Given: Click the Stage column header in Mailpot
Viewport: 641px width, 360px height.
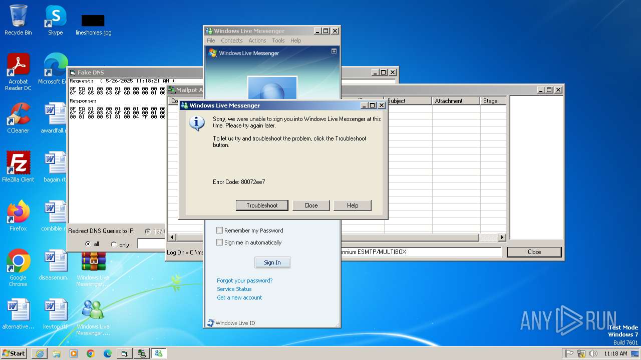Looking at the screenshot, I should (493, 101).
